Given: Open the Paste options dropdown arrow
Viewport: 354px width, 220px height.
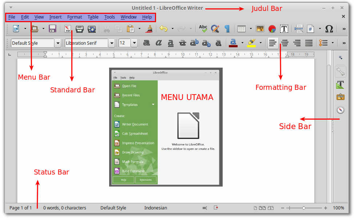Looking at the screenshot, I should [x=139, y=29].
